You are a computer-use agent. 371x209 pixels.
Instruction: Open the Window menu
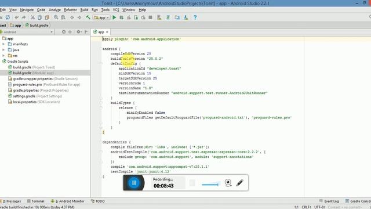pyautogui.click(x=129, y=10)
